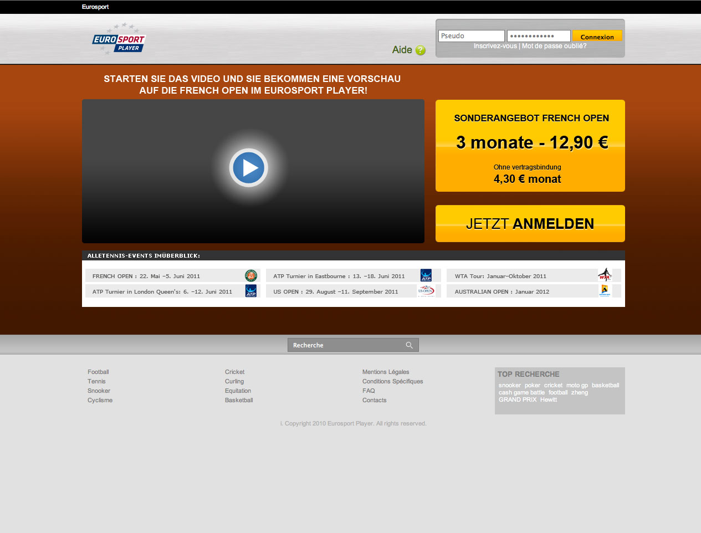This screenshot has height=533, width=701.
Task: Open the Cricket footer link
Action: pyautogui.click(x=234, y=372)
